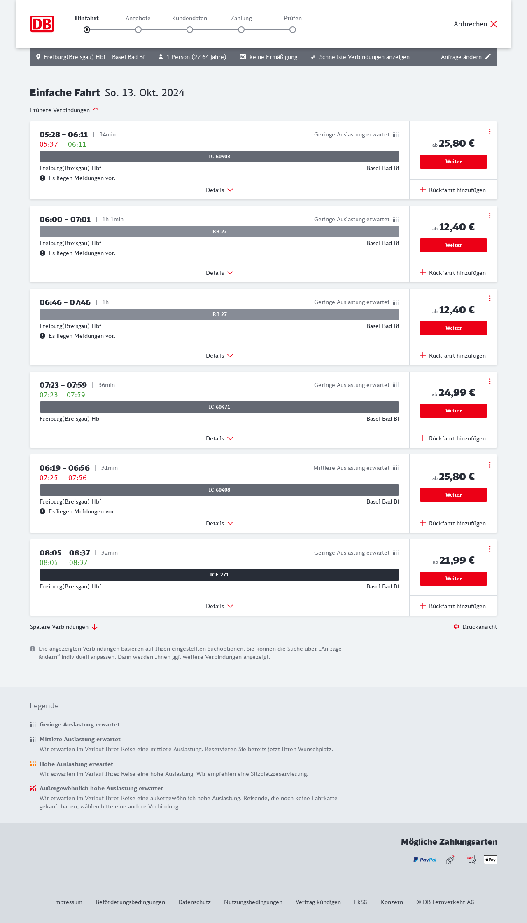
Task: Click the Druckansicht printer icon
Action: (456, 627)
